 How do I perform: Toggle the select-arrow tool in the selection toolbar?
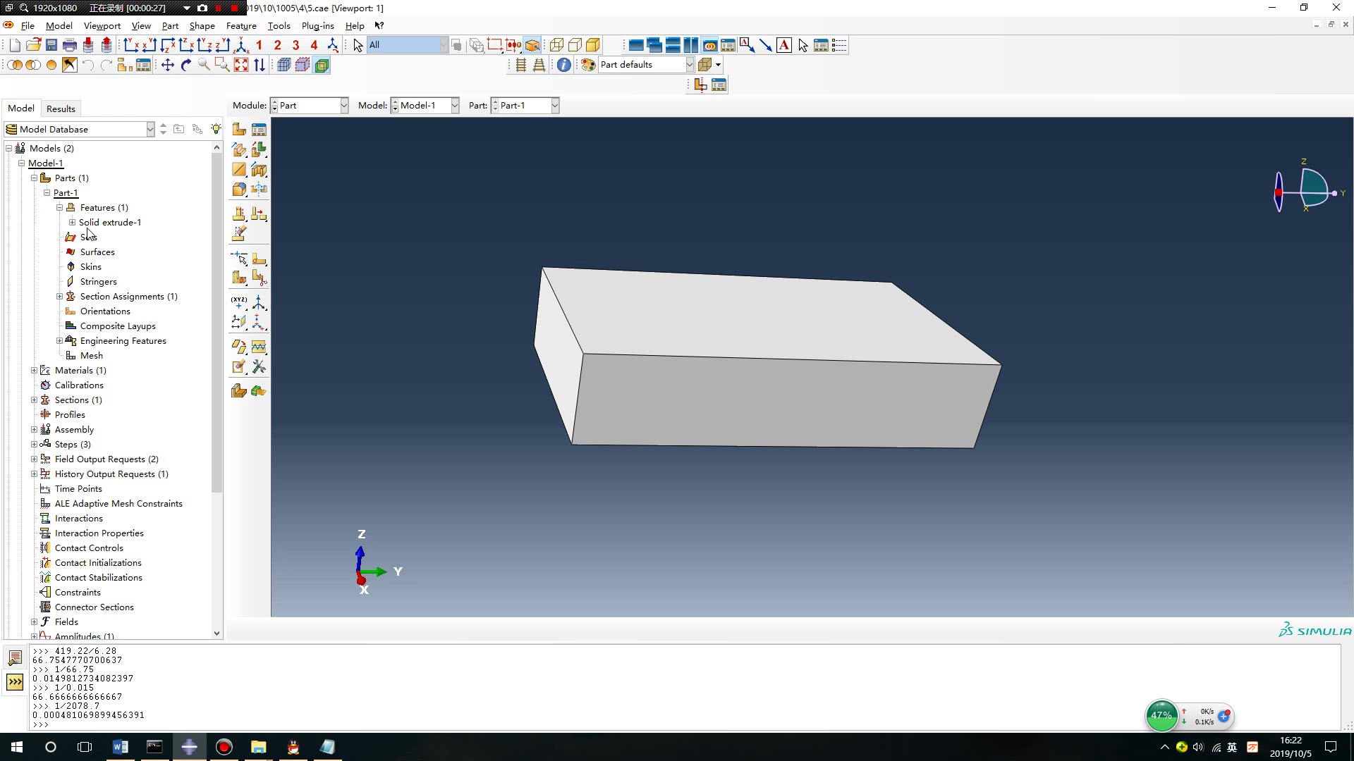tap(358, 45)
